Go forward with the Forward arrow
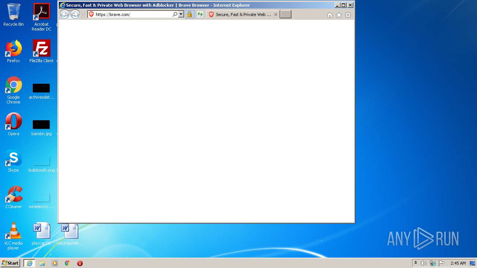Image resolution: width=477 pixels, height=268 pixels. point(75,15)
